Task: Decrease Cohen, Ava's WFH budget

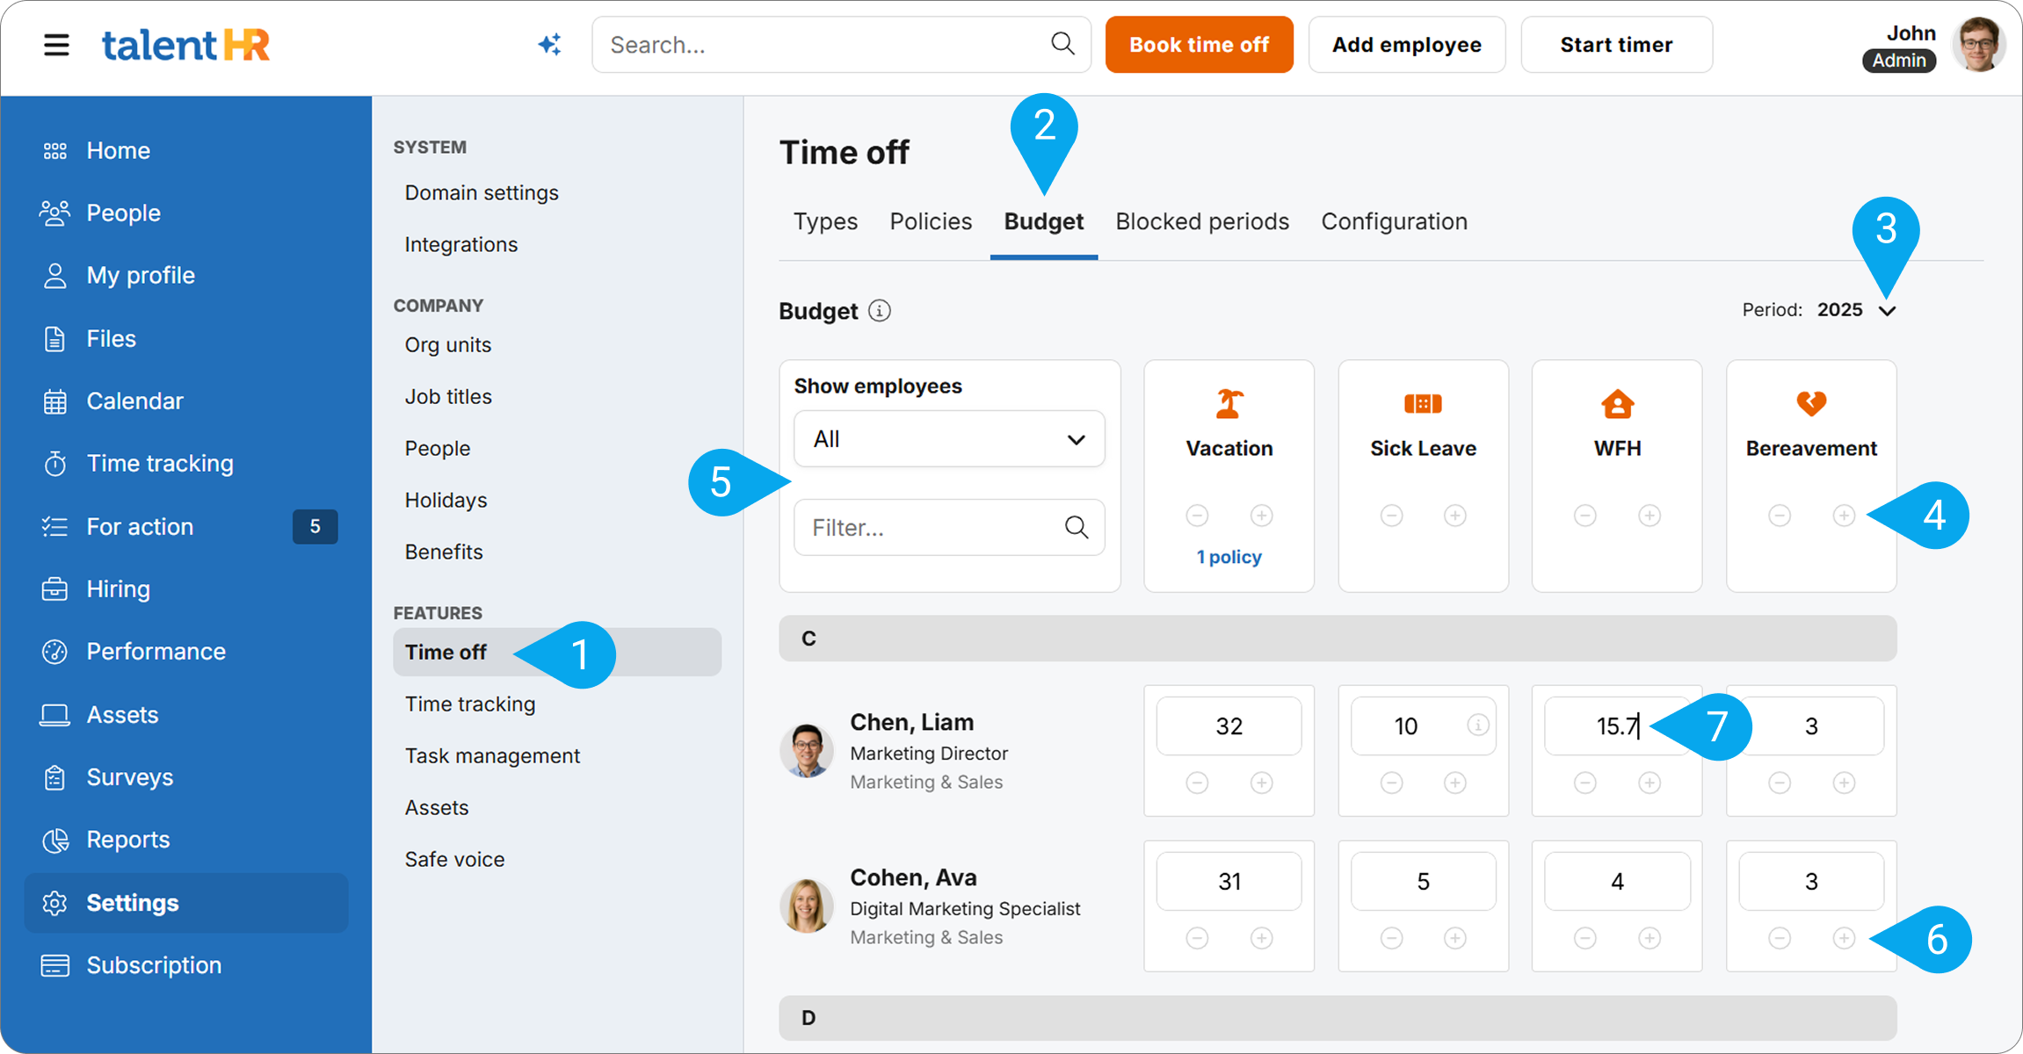Action: click(x=1585, y=938)
